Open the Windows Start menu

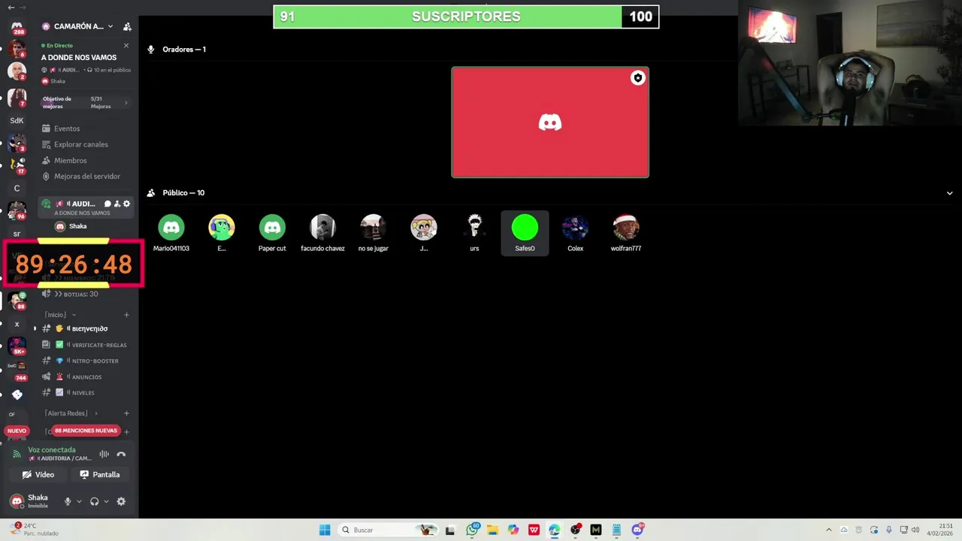point(325,530)
